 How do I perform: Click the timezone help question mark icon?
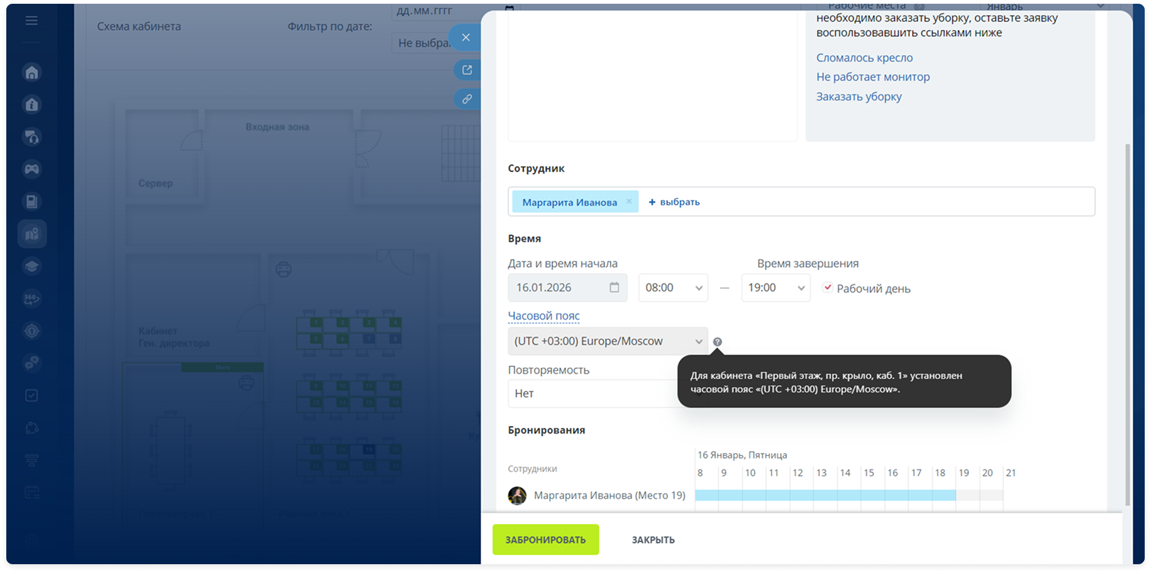pyautogui.click(x=717, y=342)
